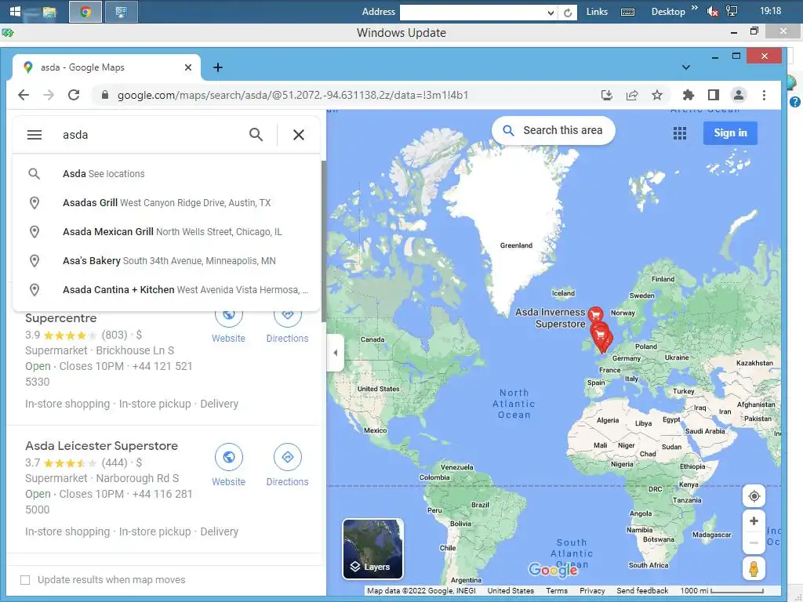Click the install app icon in address bar
Screen dimensions: 803x602
pyautogui.click(x=607, y=95)
